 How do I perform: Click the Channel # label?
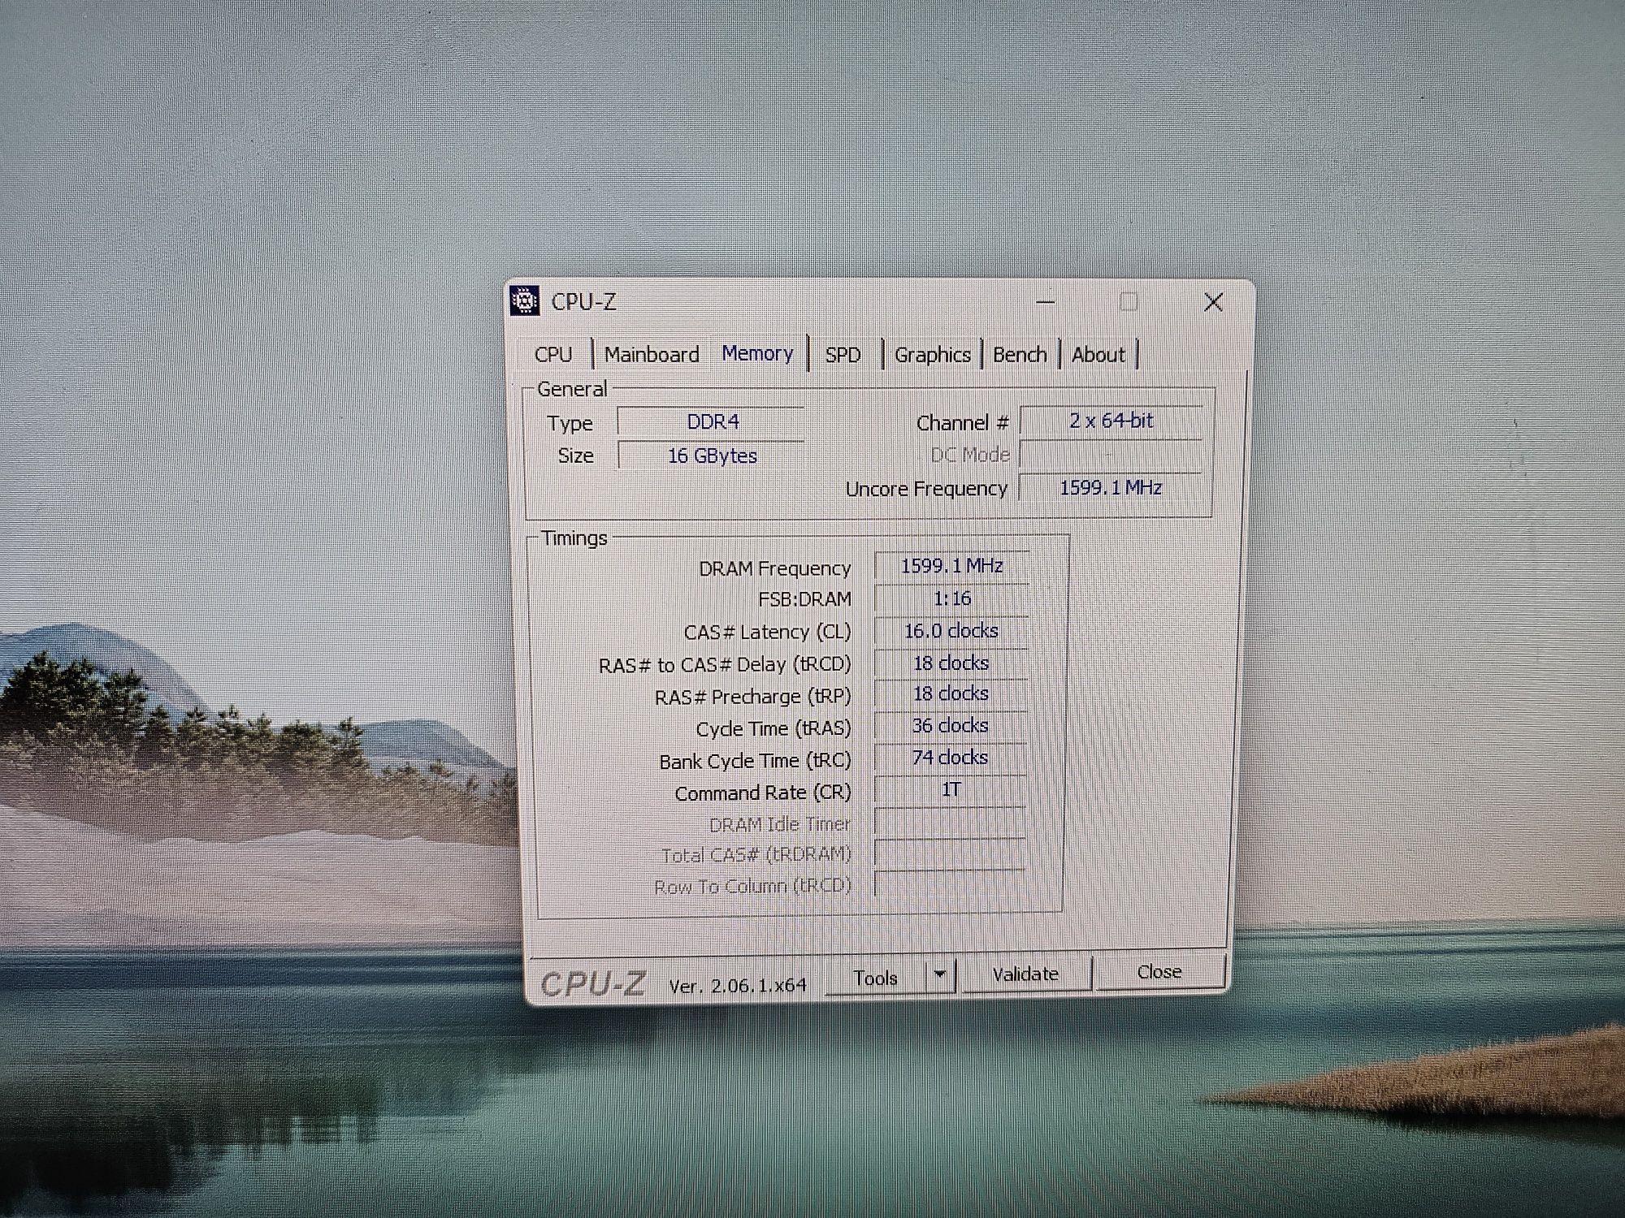(x=962, y=423)
